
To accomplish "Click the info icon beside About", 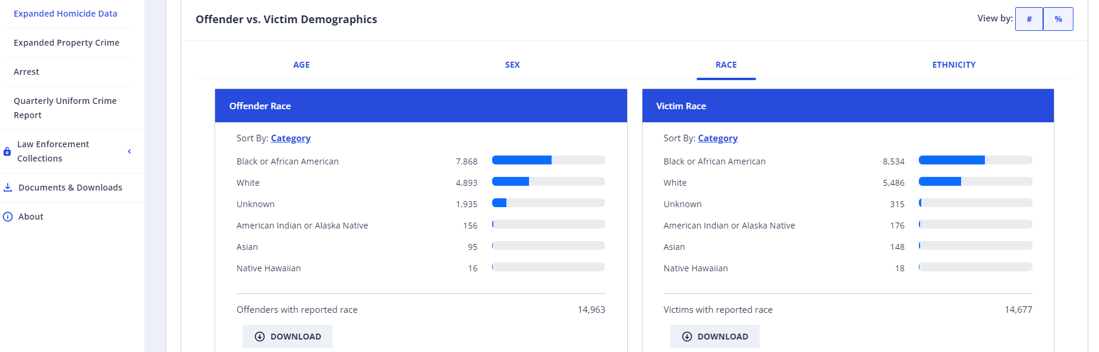I will (8, 217).
